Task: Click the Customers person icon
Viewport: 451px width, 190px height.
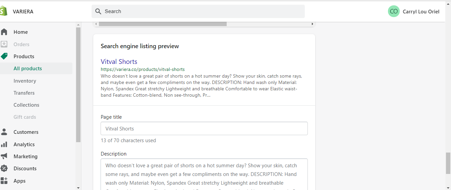Action: tap(4, 132)
